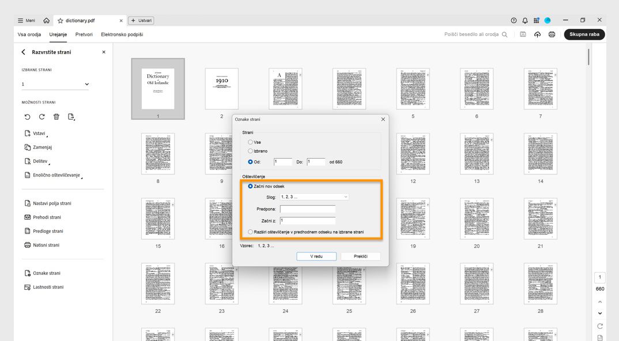Select page 7 thumbnail
Screen dimensions: 619x341
541,89
